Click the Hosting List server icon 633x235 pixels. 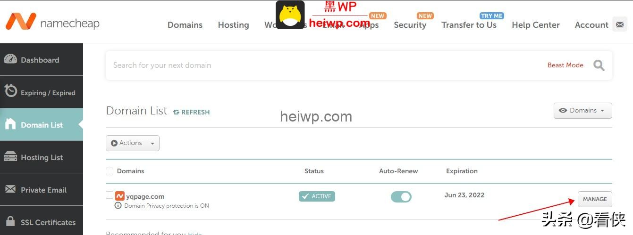coord(10,157)
